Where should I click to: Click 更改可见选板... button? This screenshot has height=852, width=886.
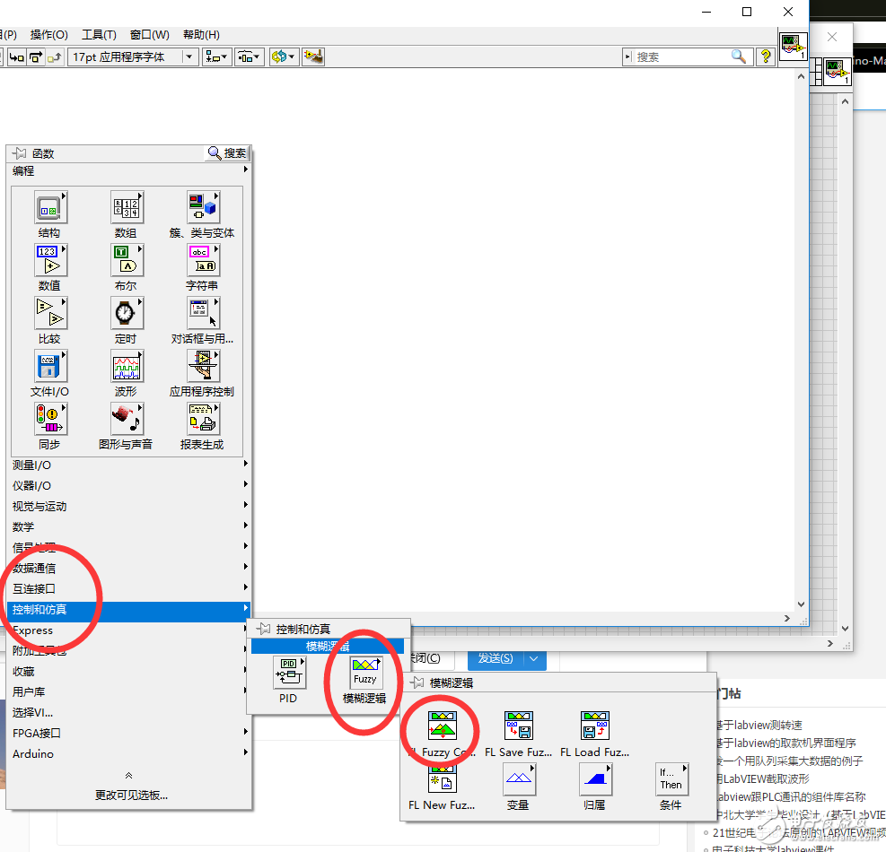pyautogui.click(x=131, y=795)
